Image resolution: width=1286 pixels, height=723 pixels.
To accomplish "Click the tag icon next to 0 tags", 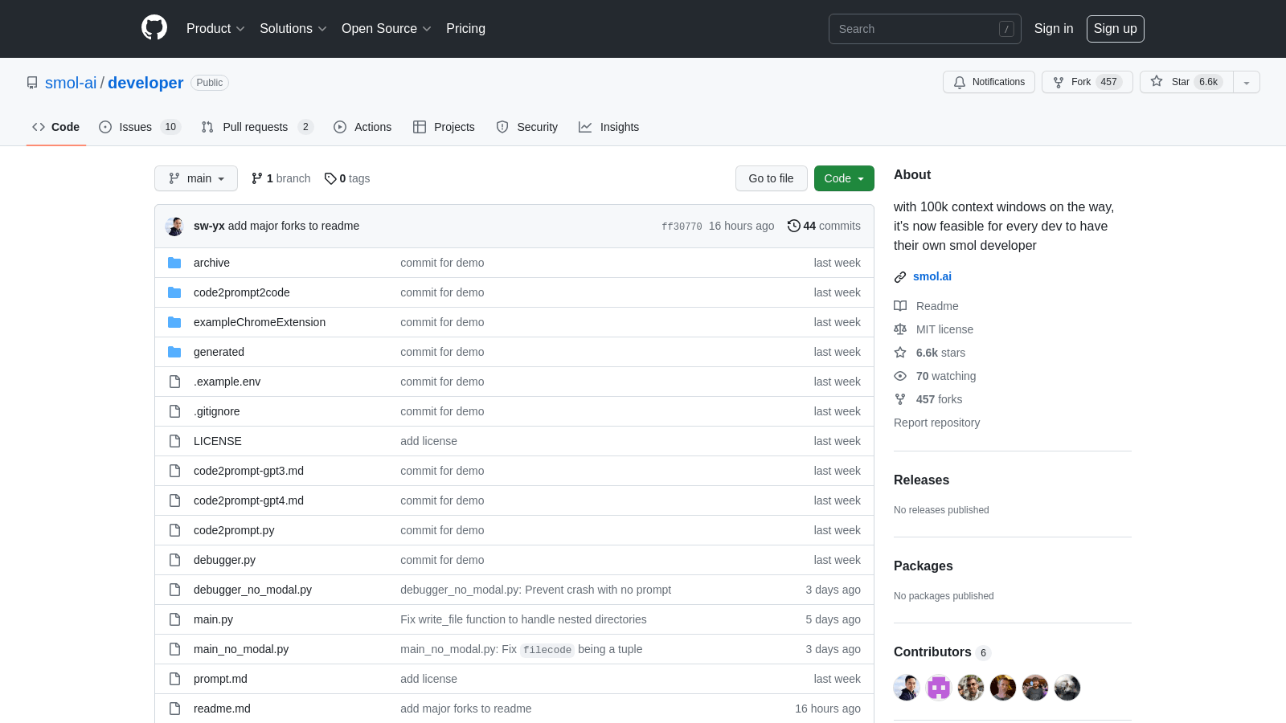I will (x=330, y=178).
